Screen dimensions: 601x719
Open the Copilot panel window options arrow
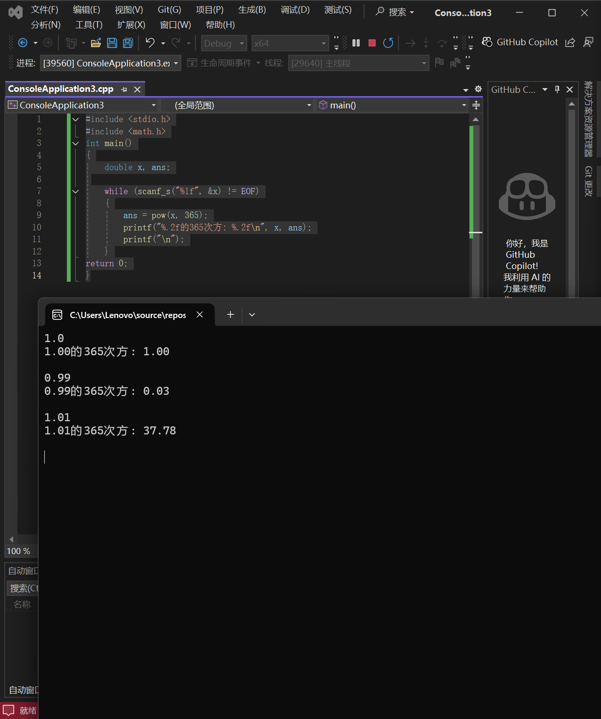(545, 89)
